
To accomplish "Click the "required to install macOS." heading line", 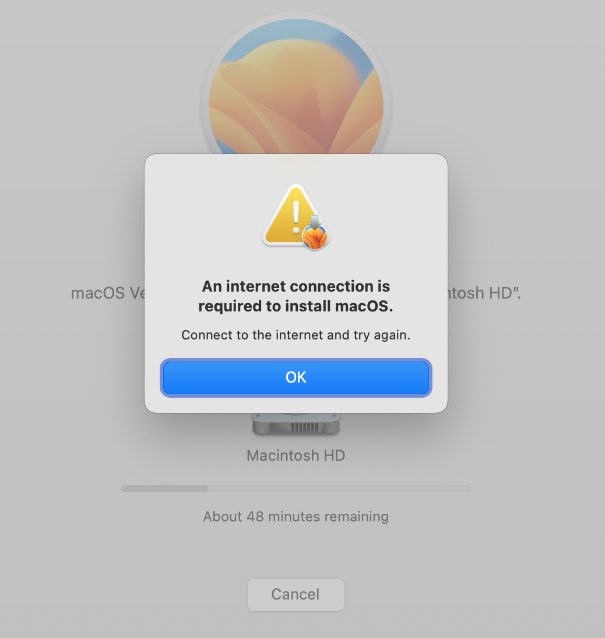I will pos(296,306).
